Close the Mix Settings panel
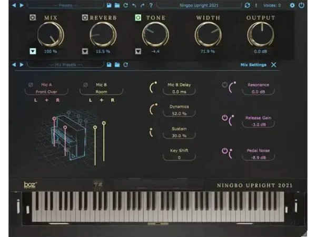316x237 pixels. pos(273,65)
